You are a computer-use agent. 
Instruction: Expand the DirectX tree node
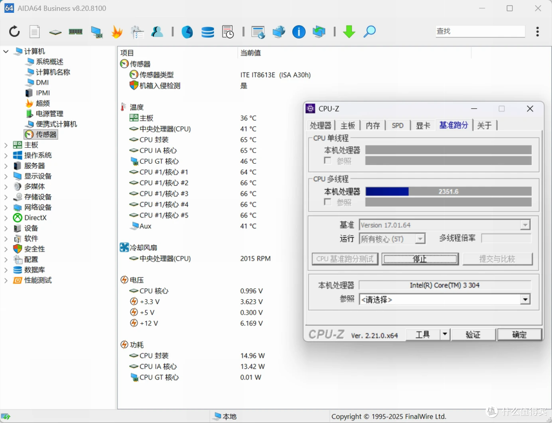coord(6,218)
